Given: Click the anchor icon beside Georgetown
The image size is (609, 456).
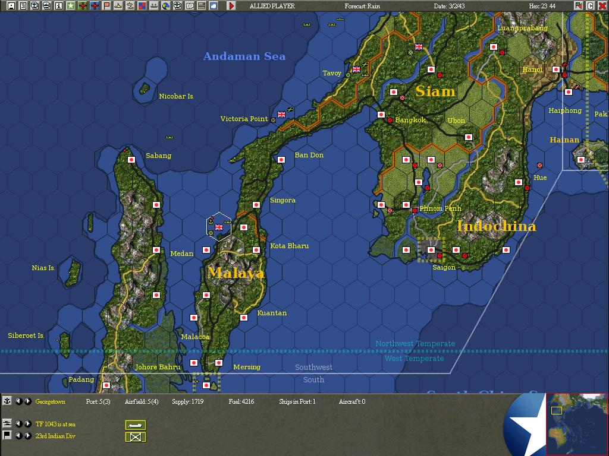Looking at the screenshot, I should (7, 401).
